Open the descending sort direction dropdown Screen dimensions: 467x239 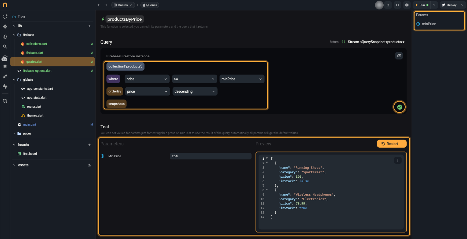195,91
